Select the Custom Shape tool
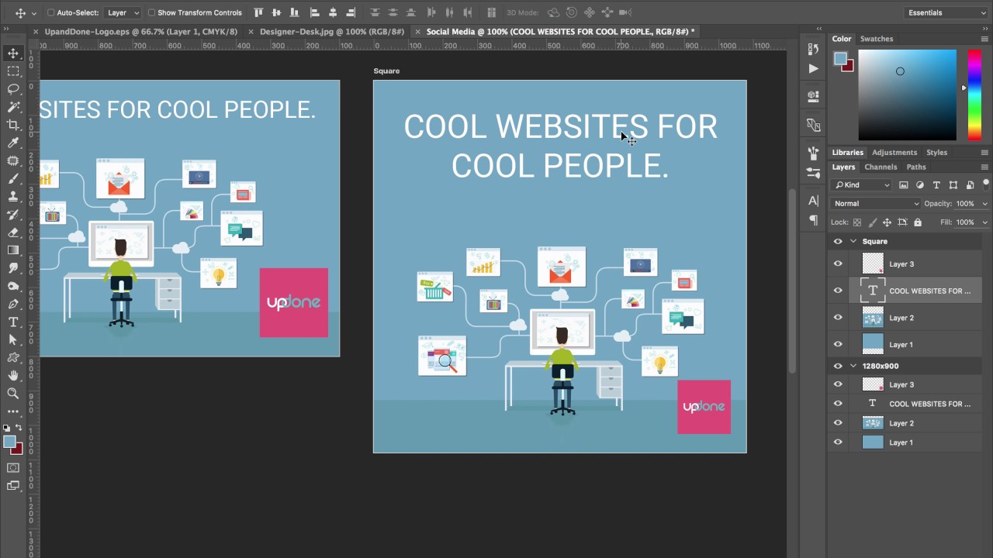The width and height of the screenshot is (993, 558). [13, 357]
